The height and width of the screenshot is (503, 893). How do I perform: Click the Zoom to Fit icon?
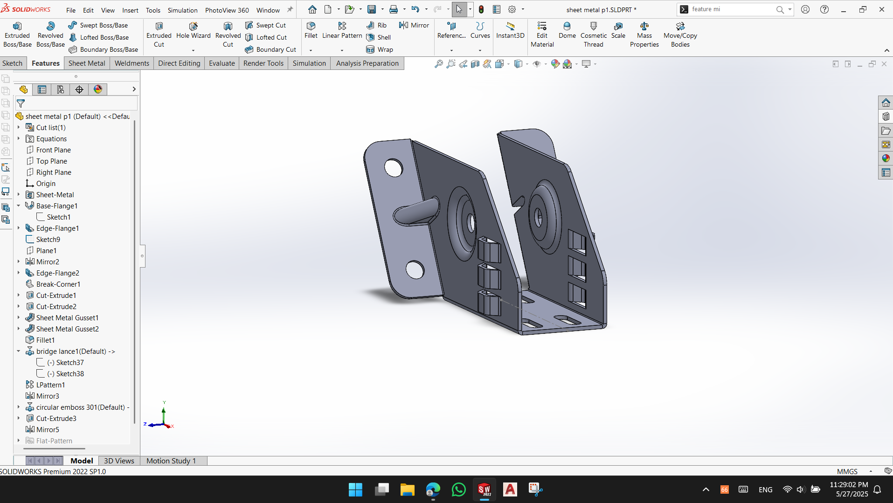(x=438, y=64)
